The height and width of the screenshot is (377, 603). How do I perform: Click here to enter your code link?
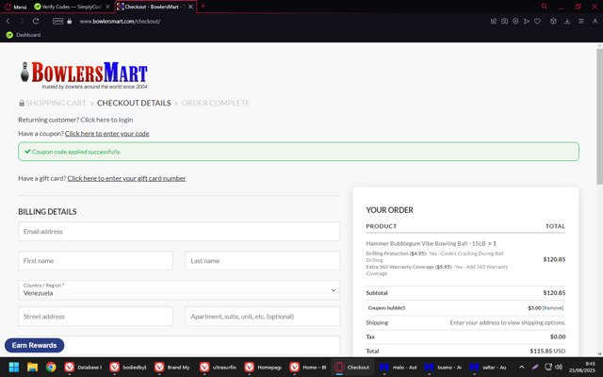tap(106, 134)
